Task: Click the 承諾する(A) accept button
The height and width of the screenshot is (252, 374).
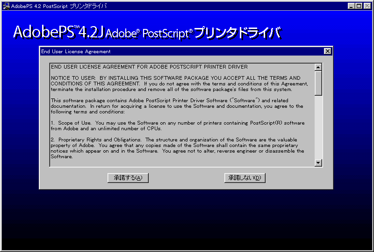Action: [x=128, y=178]
